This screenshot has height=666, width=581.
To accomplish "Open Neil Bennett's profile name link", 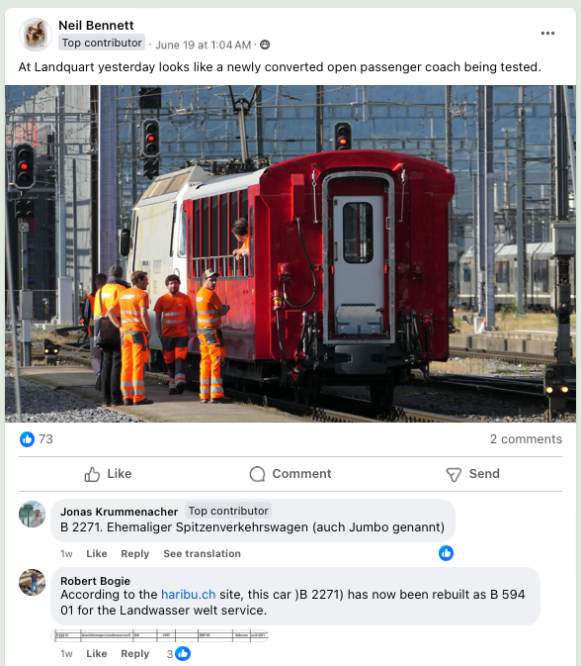I will [96, 26].
